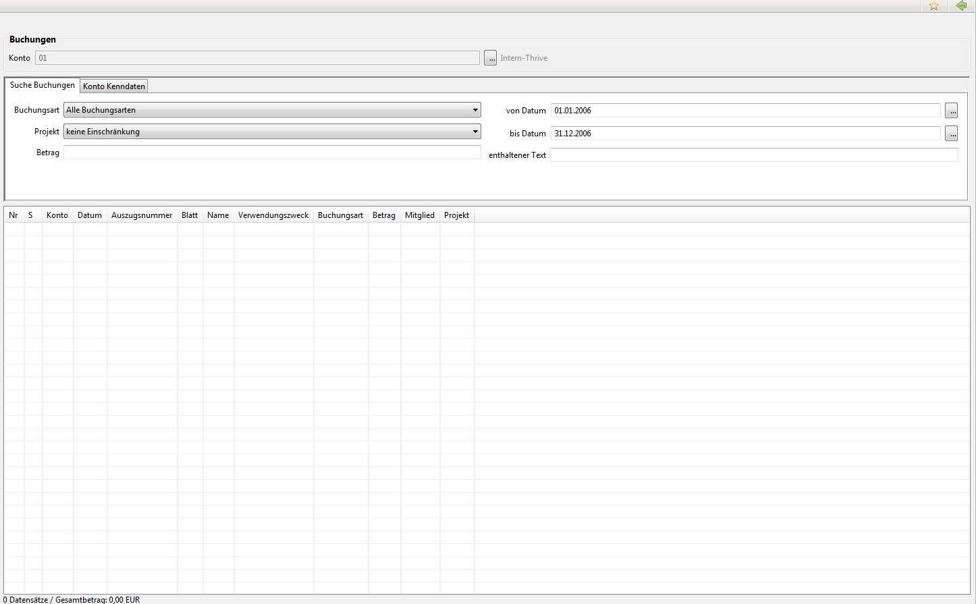Click the Betrag column header

tap(384, 215)
